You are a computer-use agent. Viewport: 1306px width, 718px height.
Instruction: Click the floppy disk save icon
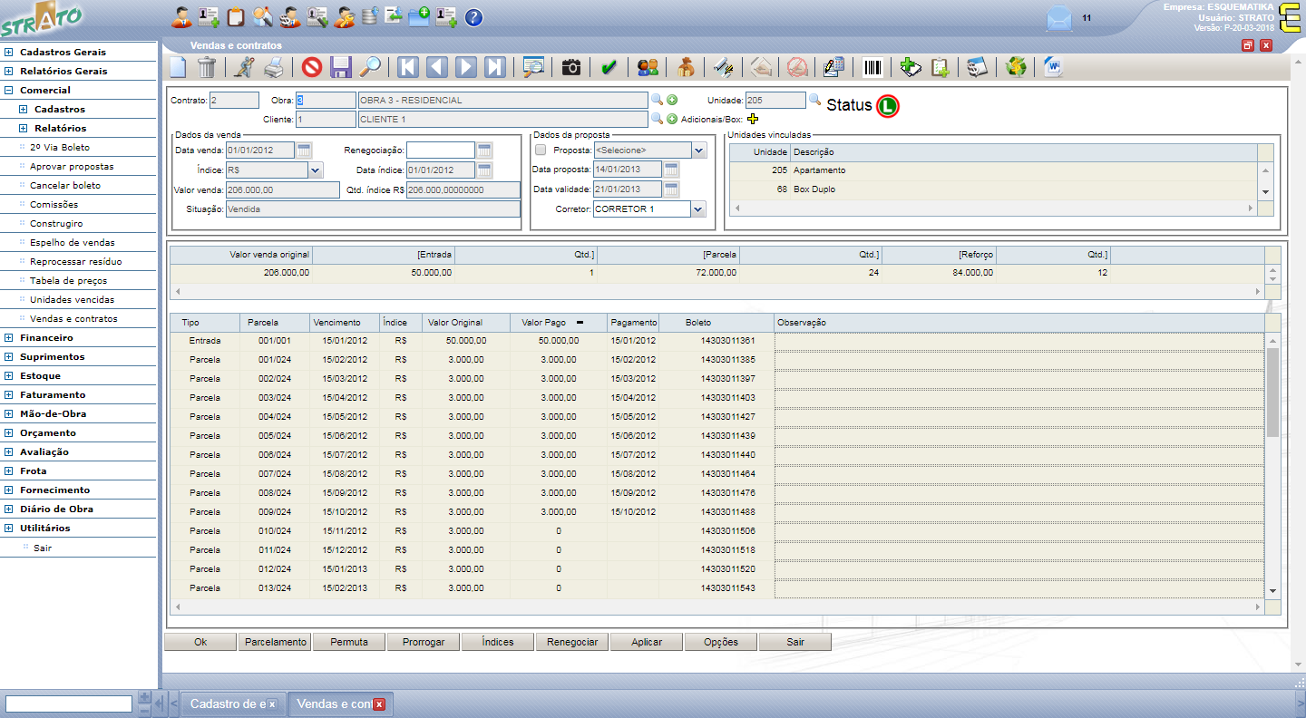[x=341, y=67]
